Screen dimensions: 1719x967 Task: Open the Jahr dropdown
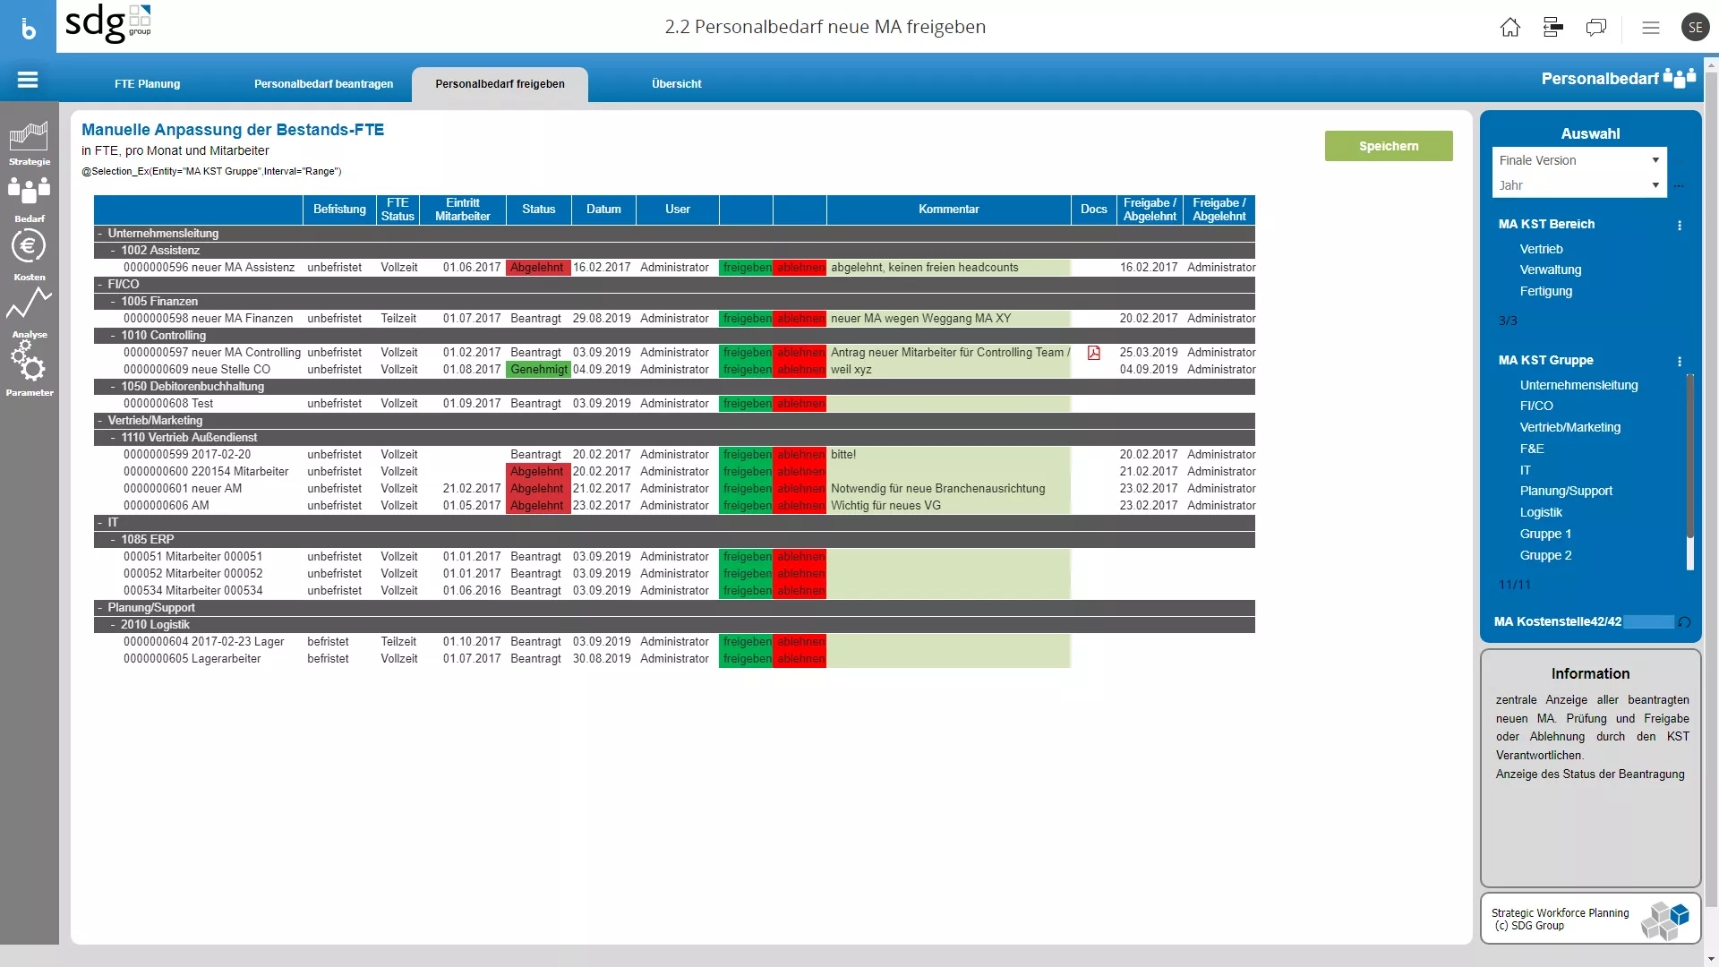coord(1579,185)
